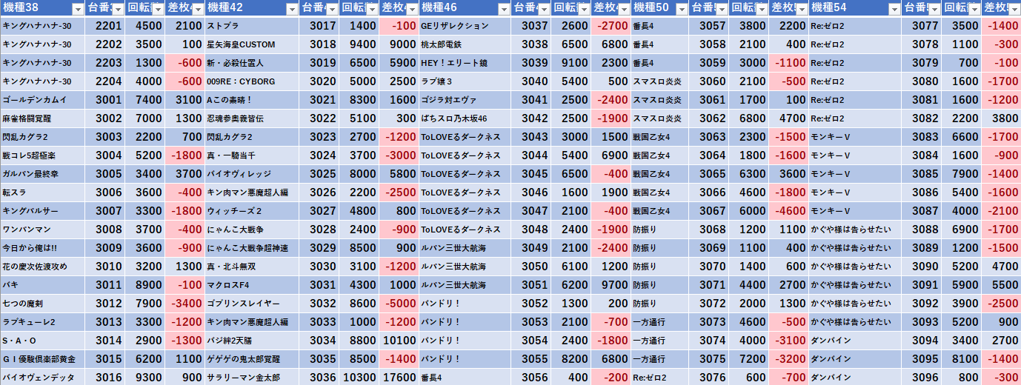Click the ストブラ cell
Image resolution: width=1021 pixels, height=385 pixels.
252,25
